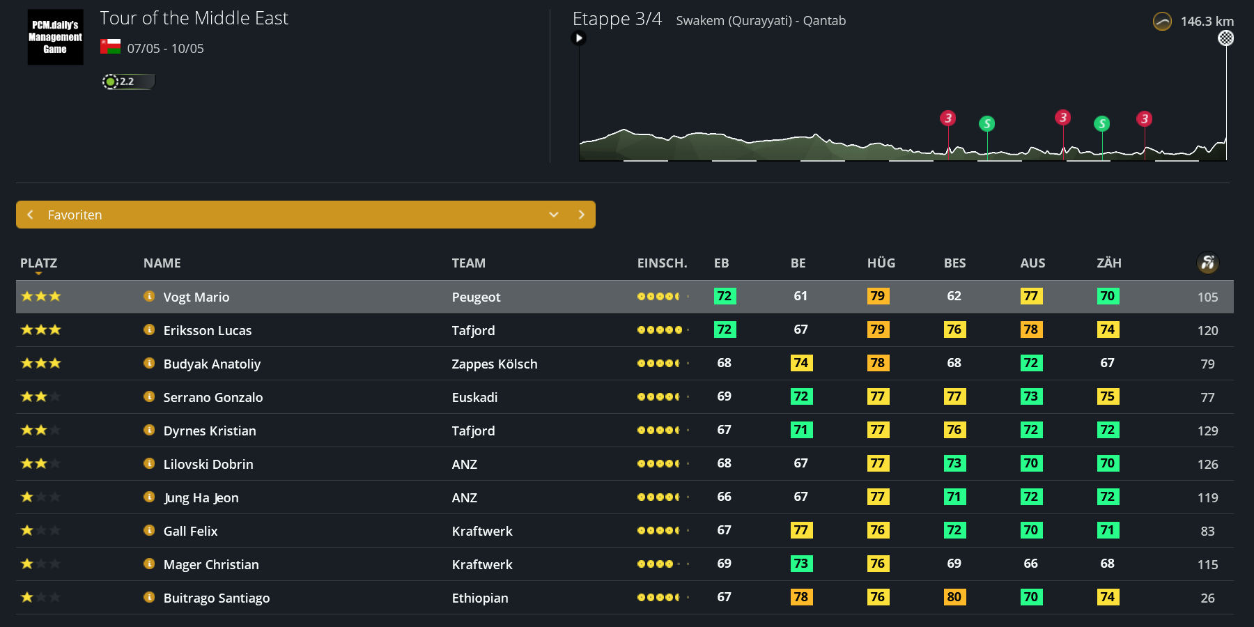Click the rider column icon in table header
This screenshot has height=627, width=1254.
(x=1207, y=263)
